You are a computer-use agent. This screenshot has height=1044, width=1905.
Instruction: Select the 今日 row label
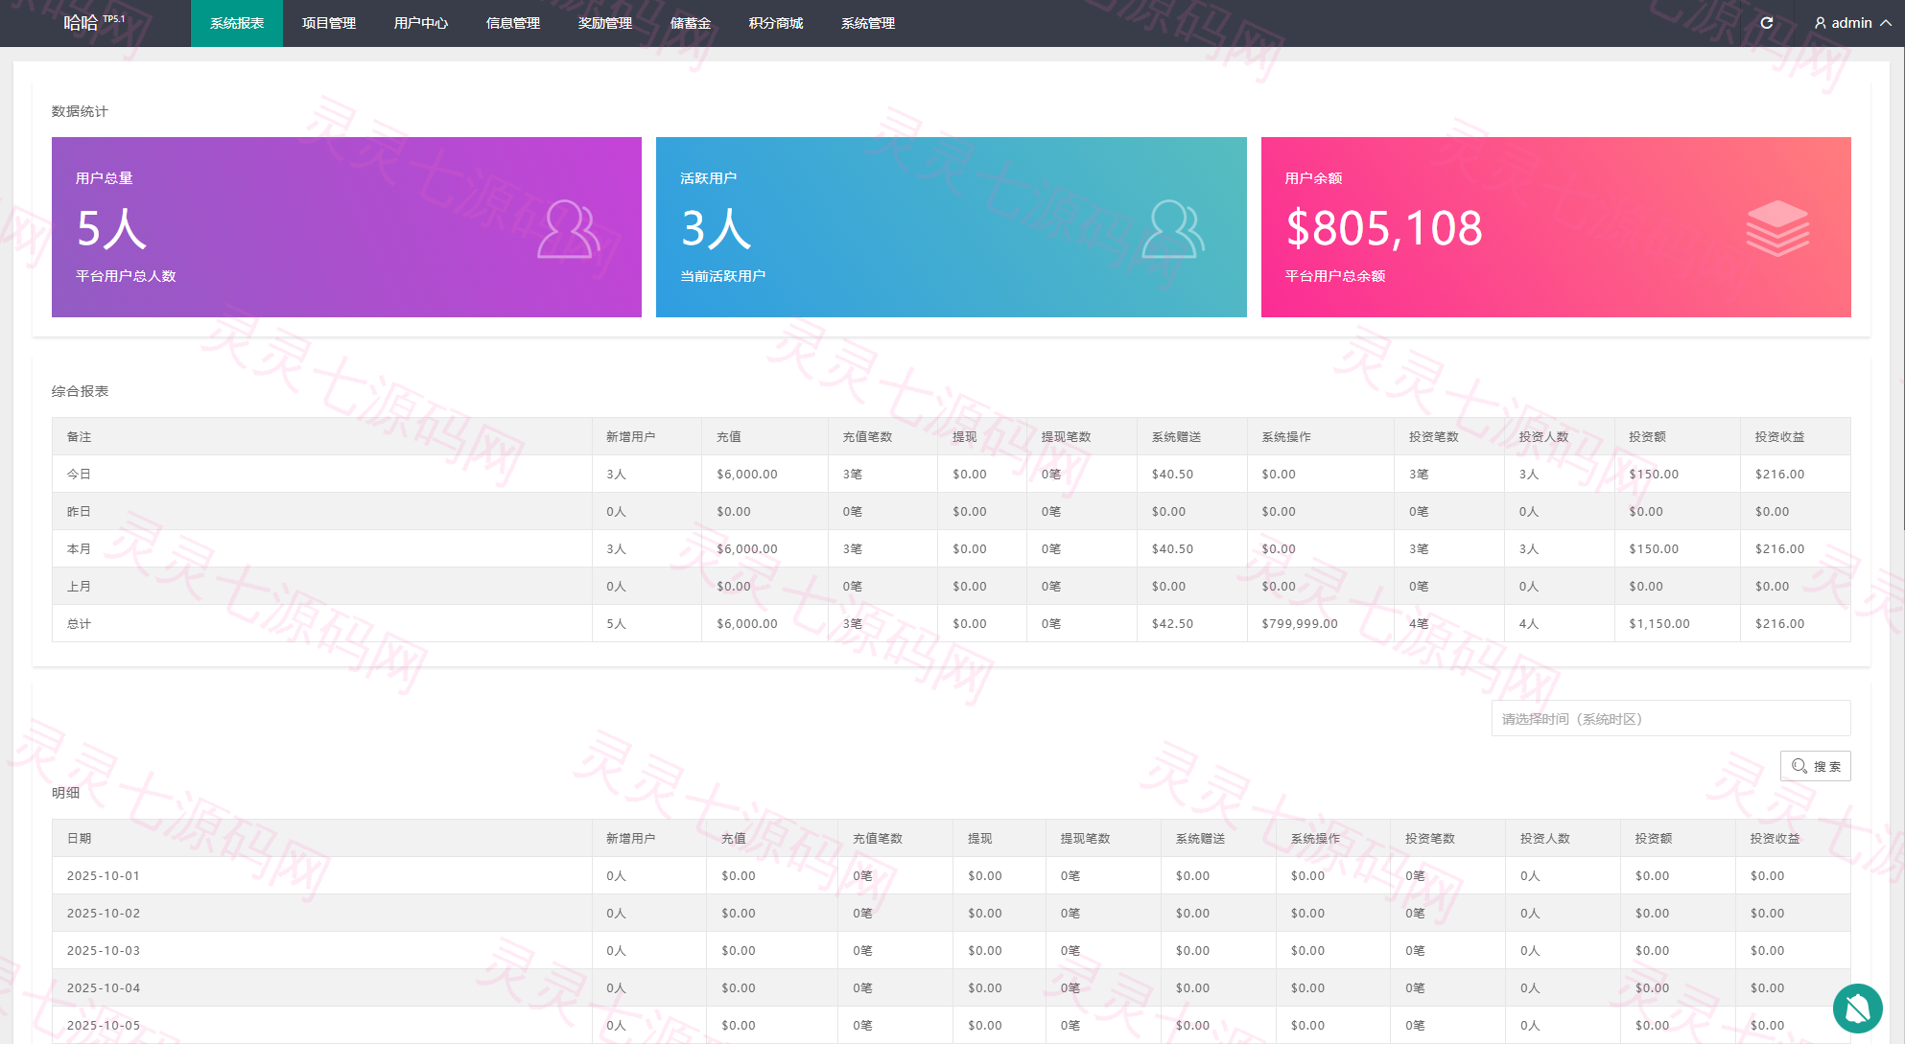pos(79,475)
